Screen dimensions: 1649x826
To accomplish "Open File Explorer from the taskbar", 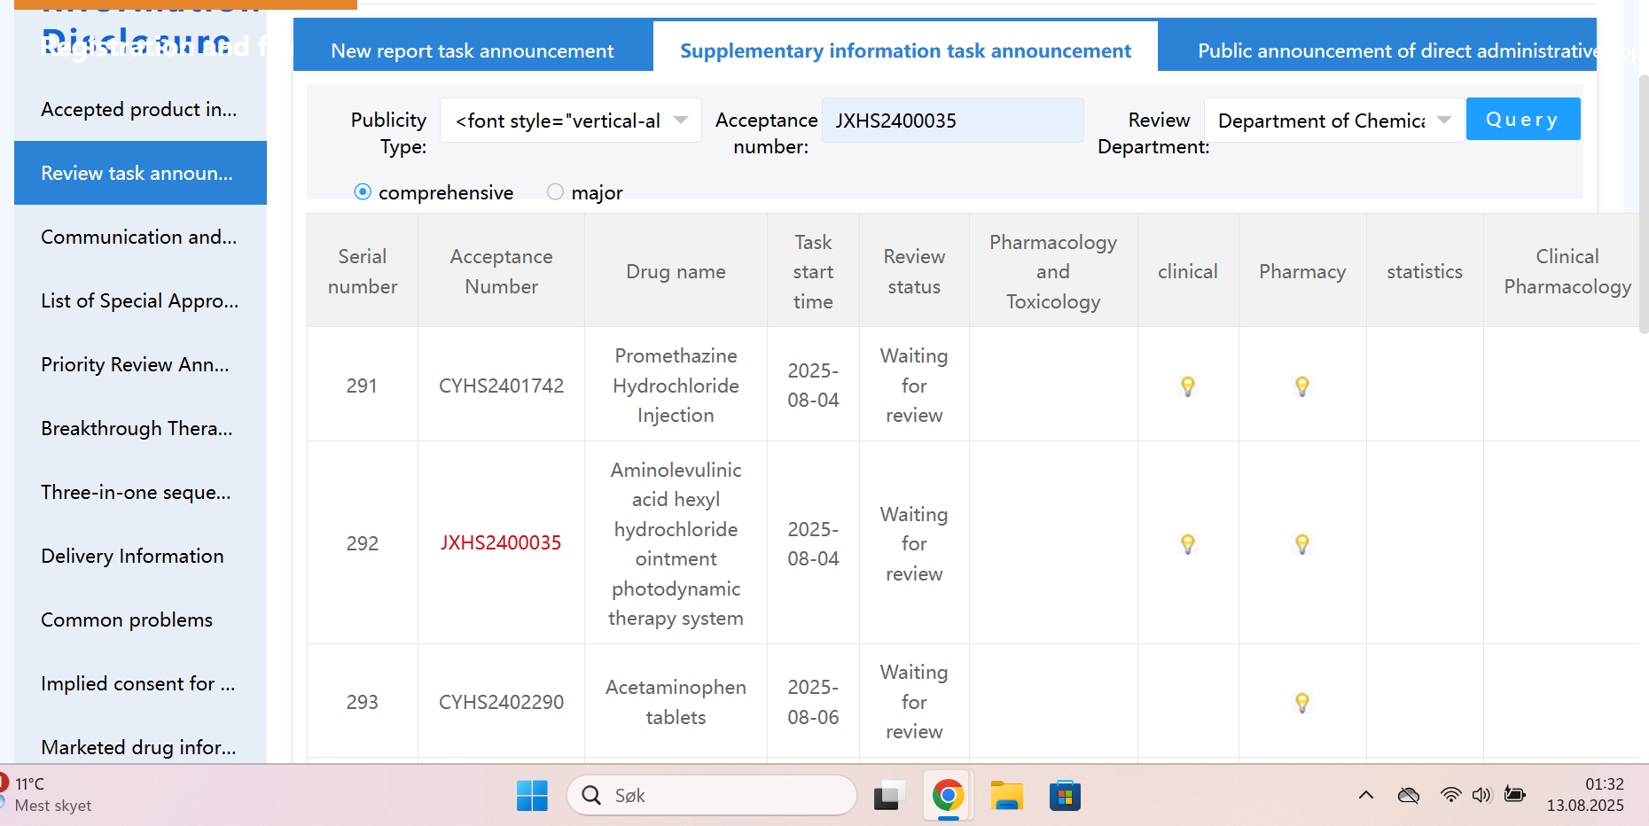I will coord(1006,796).
